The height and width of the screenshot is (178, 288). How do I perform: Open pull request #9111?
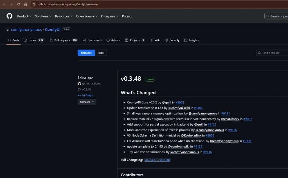pyautogui.click(x=226, y=114)
